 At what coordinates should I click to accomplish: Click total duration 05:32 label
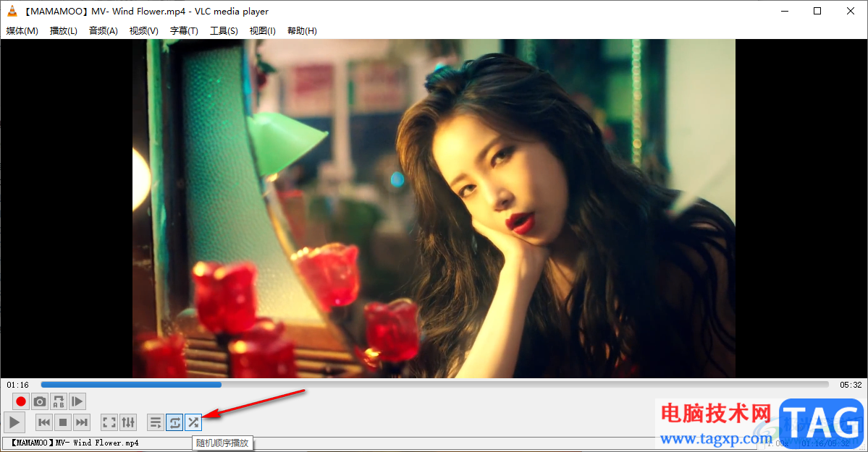click(851, 385)
